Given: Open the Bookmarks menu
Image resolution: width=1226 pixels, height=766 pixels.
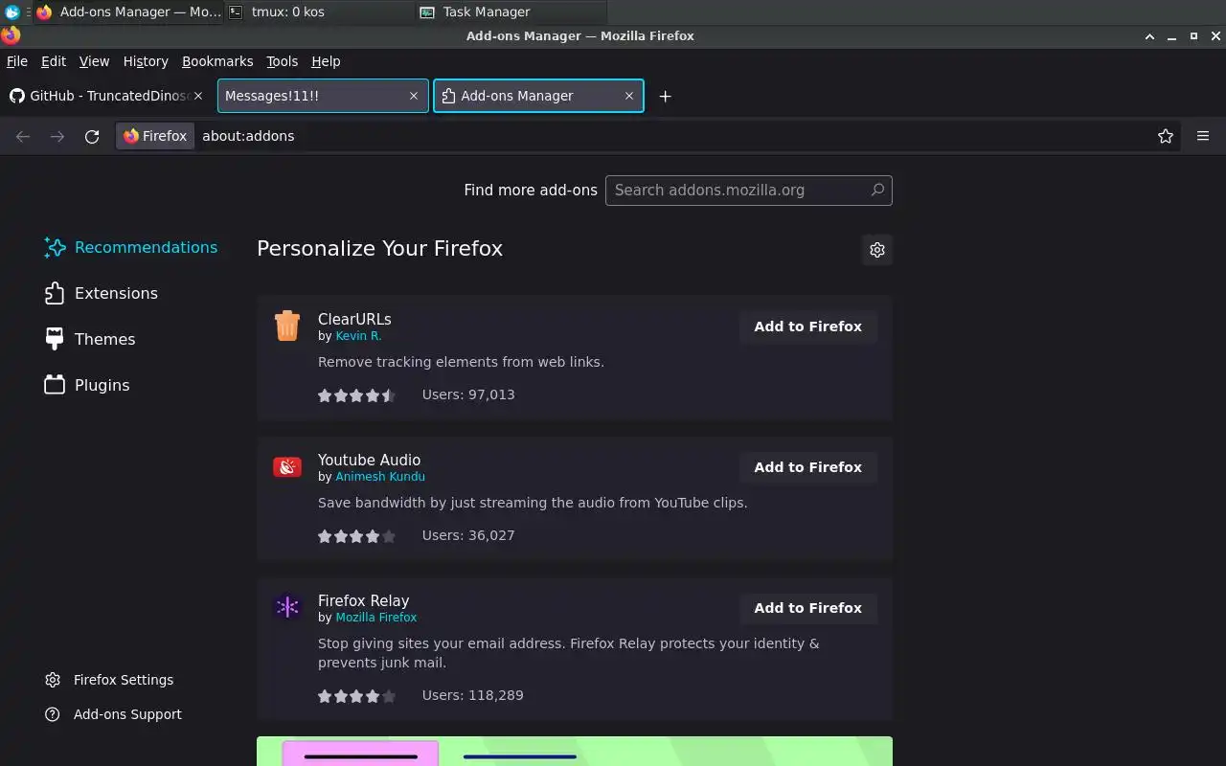Looking at the screenshot, I should [217, 61].
